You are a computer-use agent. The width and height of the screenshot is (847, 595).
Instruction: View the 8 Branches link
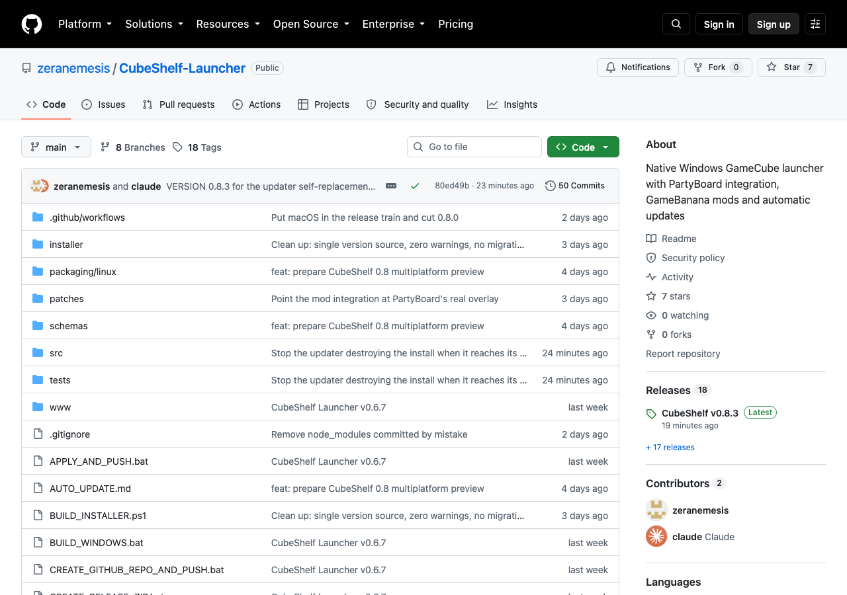(x=132, y=147)
